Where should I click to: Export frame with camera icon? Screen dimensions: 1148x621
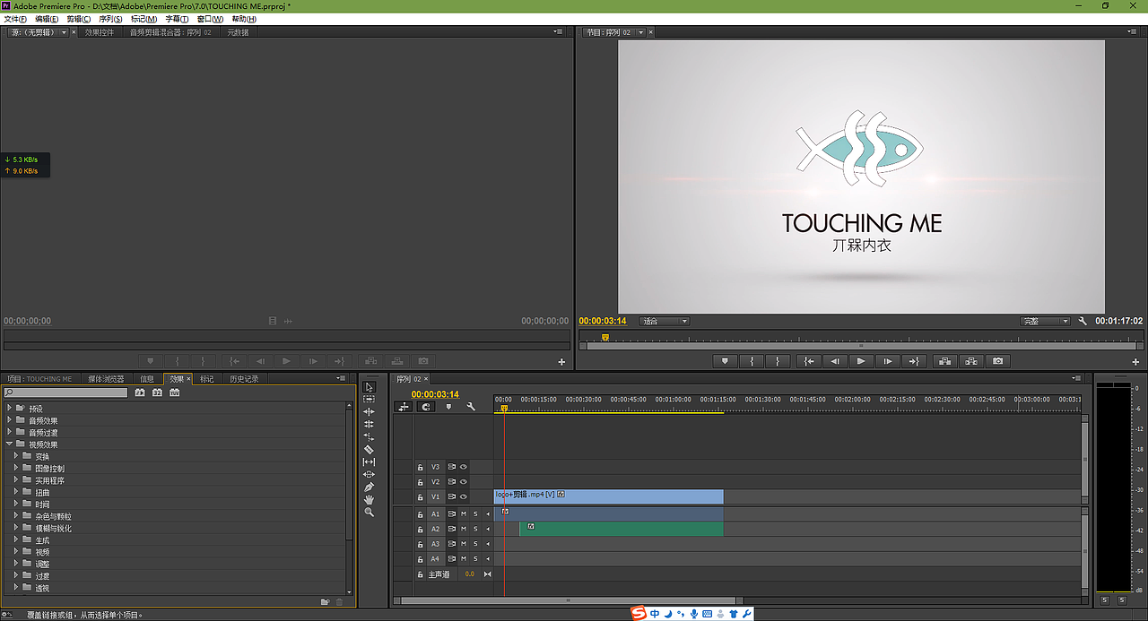[x=998, y=361]
